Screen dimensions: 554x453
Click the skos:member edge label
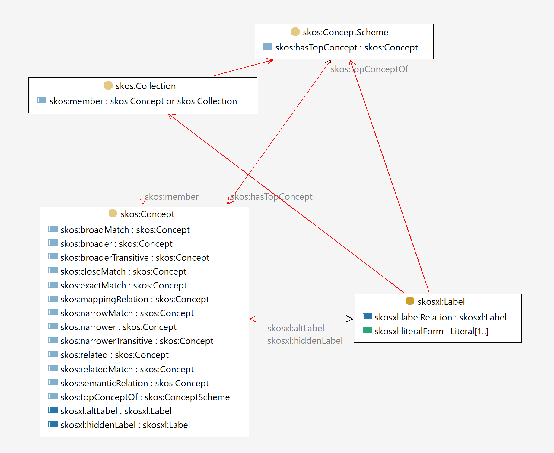[x=171, y=197]
